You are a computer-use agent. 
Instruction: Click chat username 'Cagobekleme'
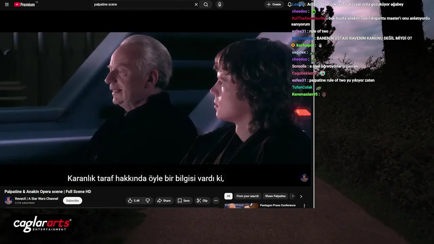click(304, 74)
